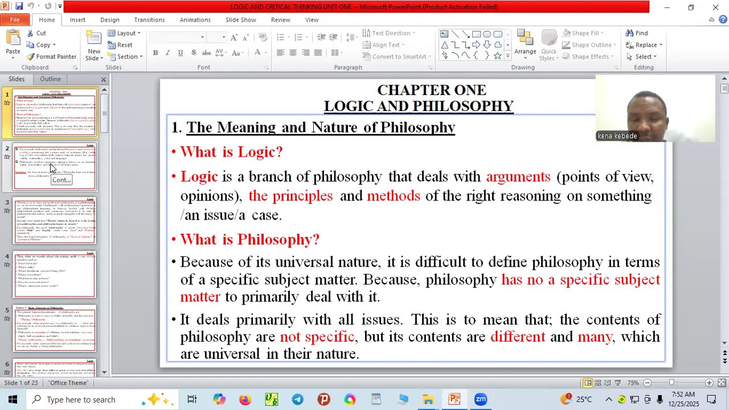Select the oval shape in gallery

point(487,34)
